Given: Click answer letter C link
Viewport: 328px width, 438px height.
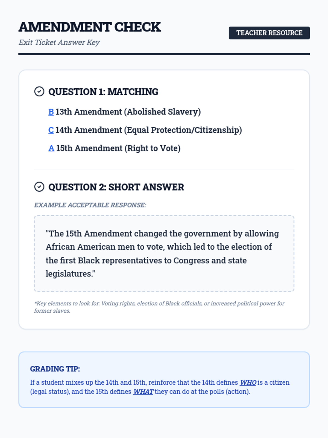Looking at the screenshot, I should pos(51,130).
